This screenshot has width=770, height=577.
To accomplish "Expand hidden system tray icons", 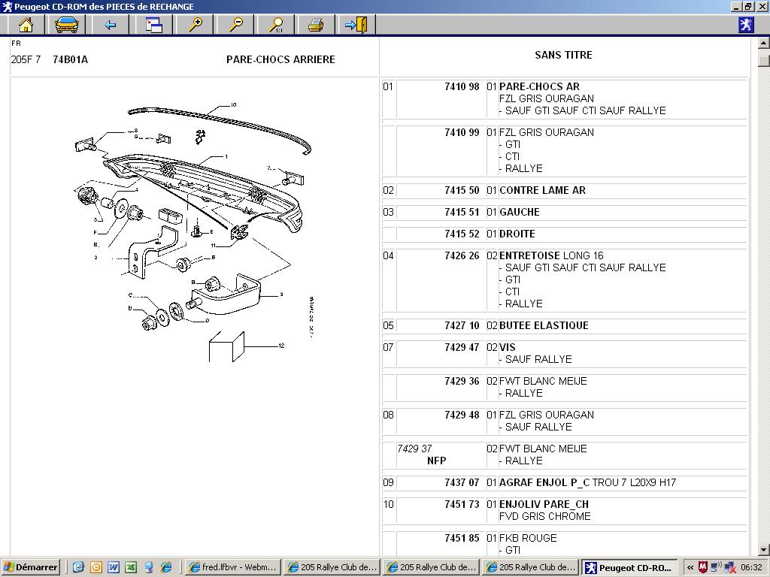I will tap(690, 567).
